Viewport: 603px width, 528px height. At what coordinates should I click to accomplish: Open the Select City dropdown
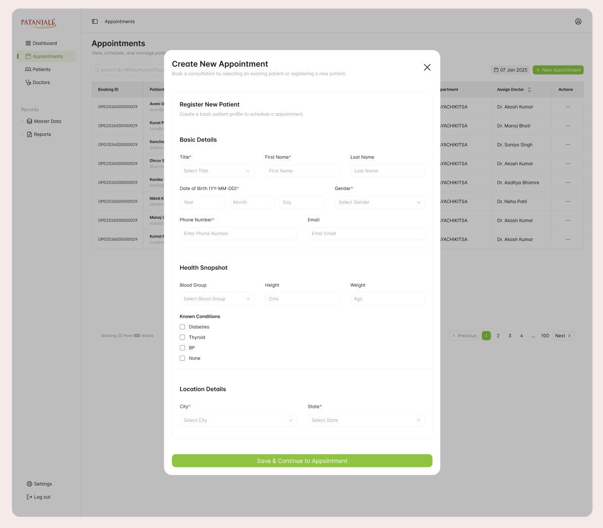[238, 420]
